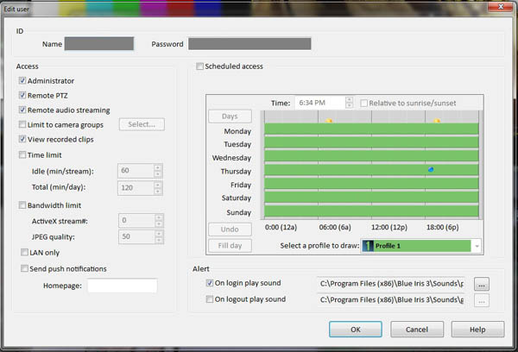This screenshot has height=352, width=518.
Task: Click the Monday schedule bar
Action: pyautogui.click(x=371, y=129)
